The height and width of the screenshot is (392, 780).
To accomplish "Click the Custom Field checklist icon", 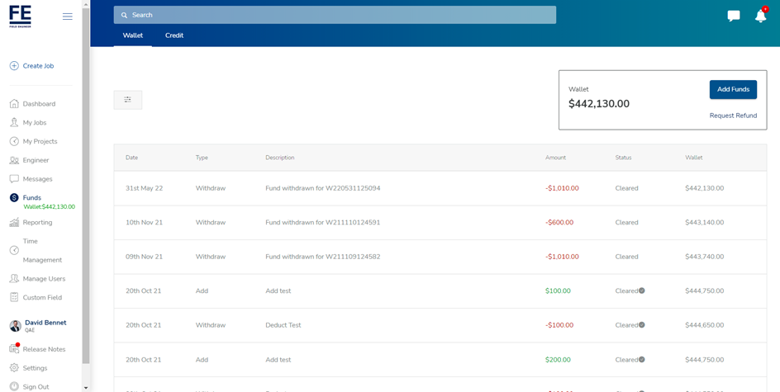I will [x=14, y=298].
